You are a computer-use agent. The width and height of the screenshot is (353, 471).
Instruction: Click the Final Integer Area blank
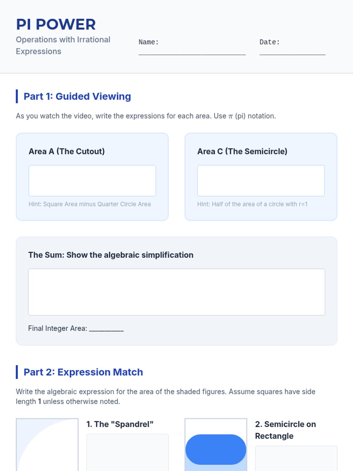pos(106,329)
